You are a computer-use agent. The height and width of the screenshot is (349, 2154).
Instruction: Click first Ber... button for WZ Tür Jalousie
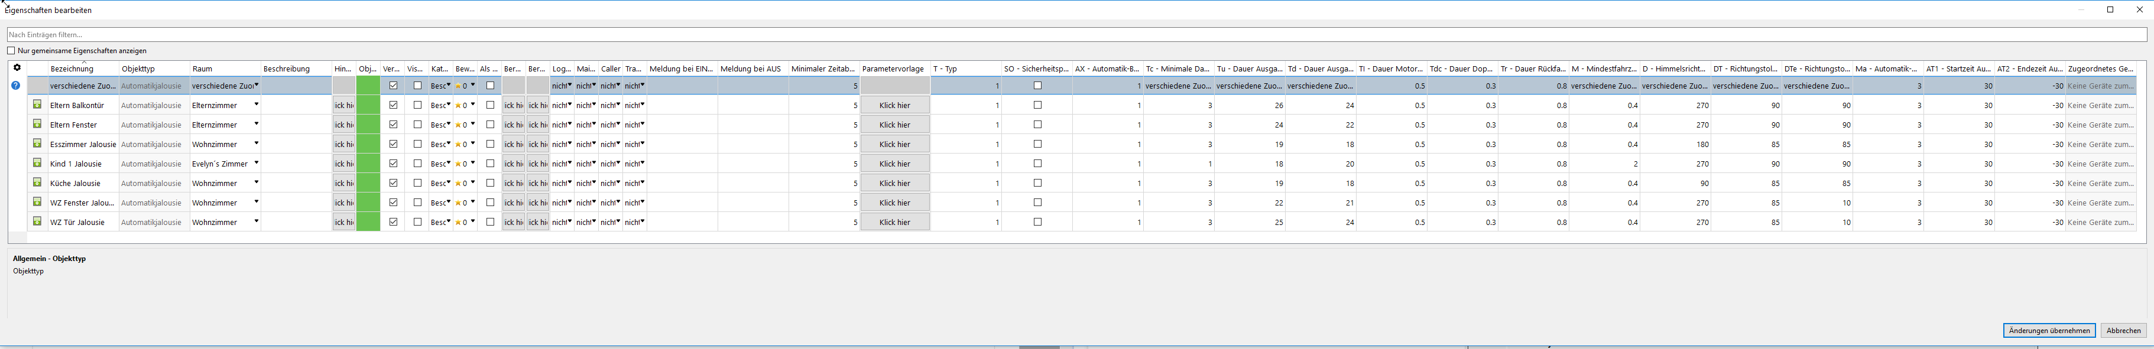514,222
